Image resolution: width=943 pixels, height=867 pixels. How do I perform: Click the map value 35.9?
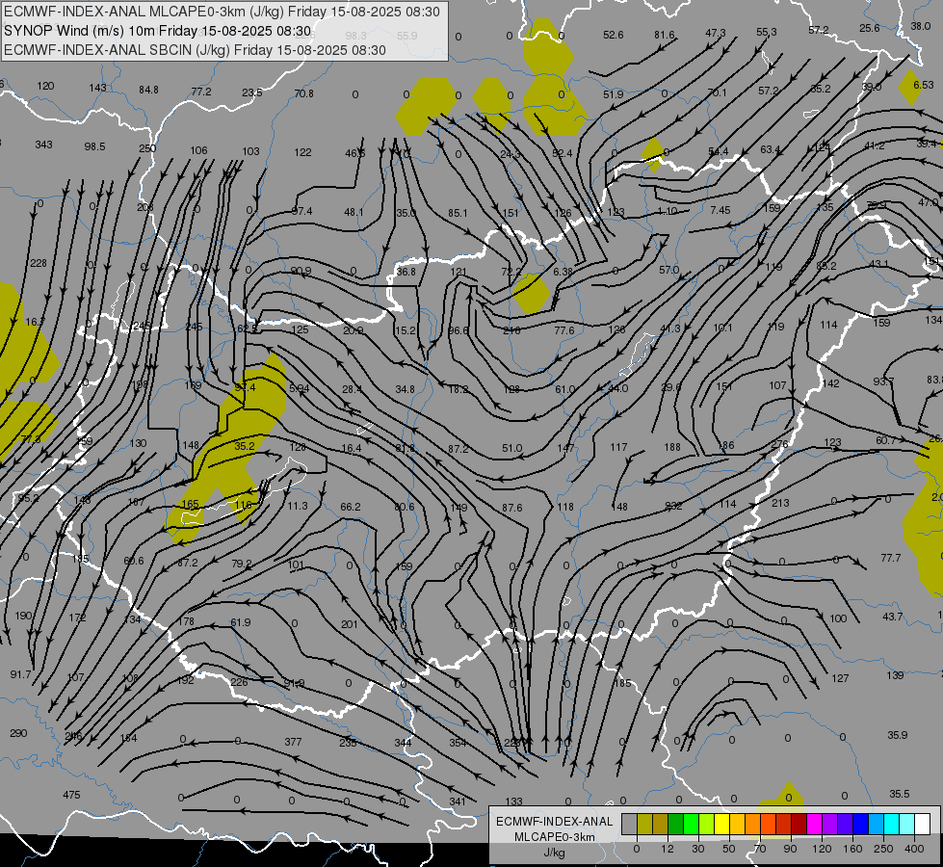(x=898, y=735)
